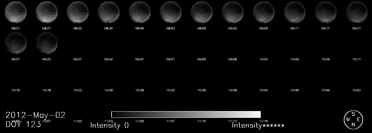Click the 10:11 time label
372x133 pixels.
tap(356, 59)
